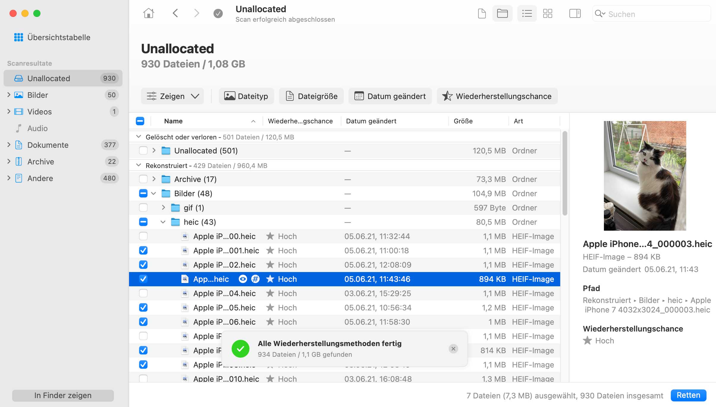The height and width of the screenshot is (407, 716).
Task: Switch to file view icon in toolbar
Action: click(x=482, y=14)
